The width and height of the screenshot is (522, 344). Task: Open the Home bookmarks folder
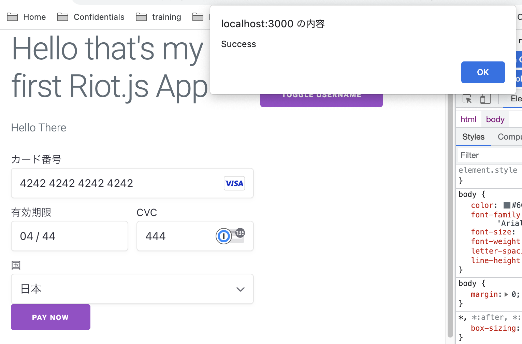coord(26,17)
